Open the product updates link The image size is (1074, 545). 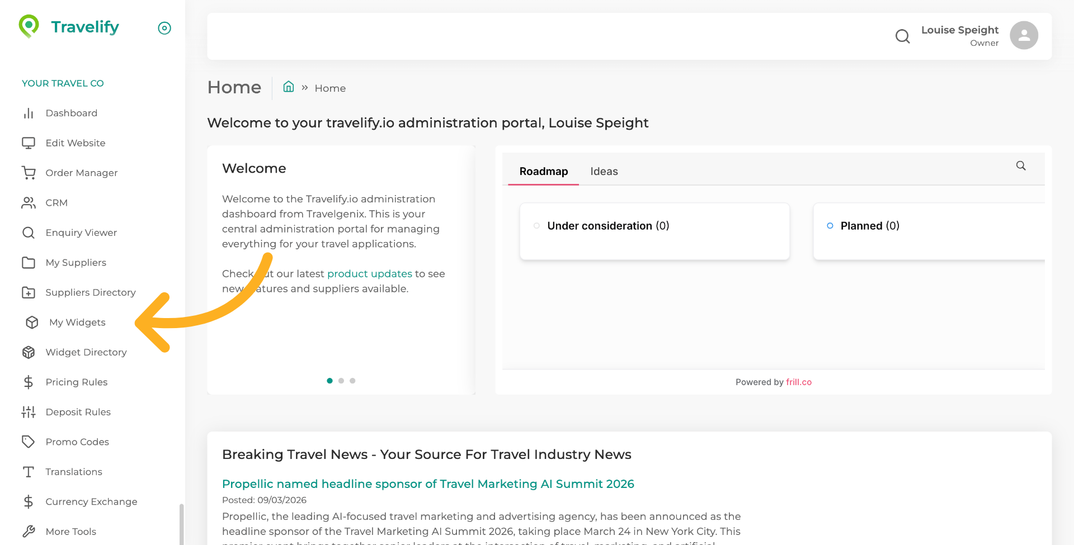(369, 273)
